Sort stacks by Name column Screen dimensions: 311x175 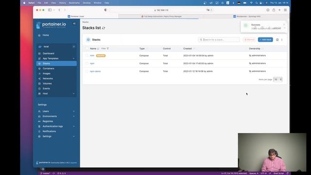coord(94,49)
